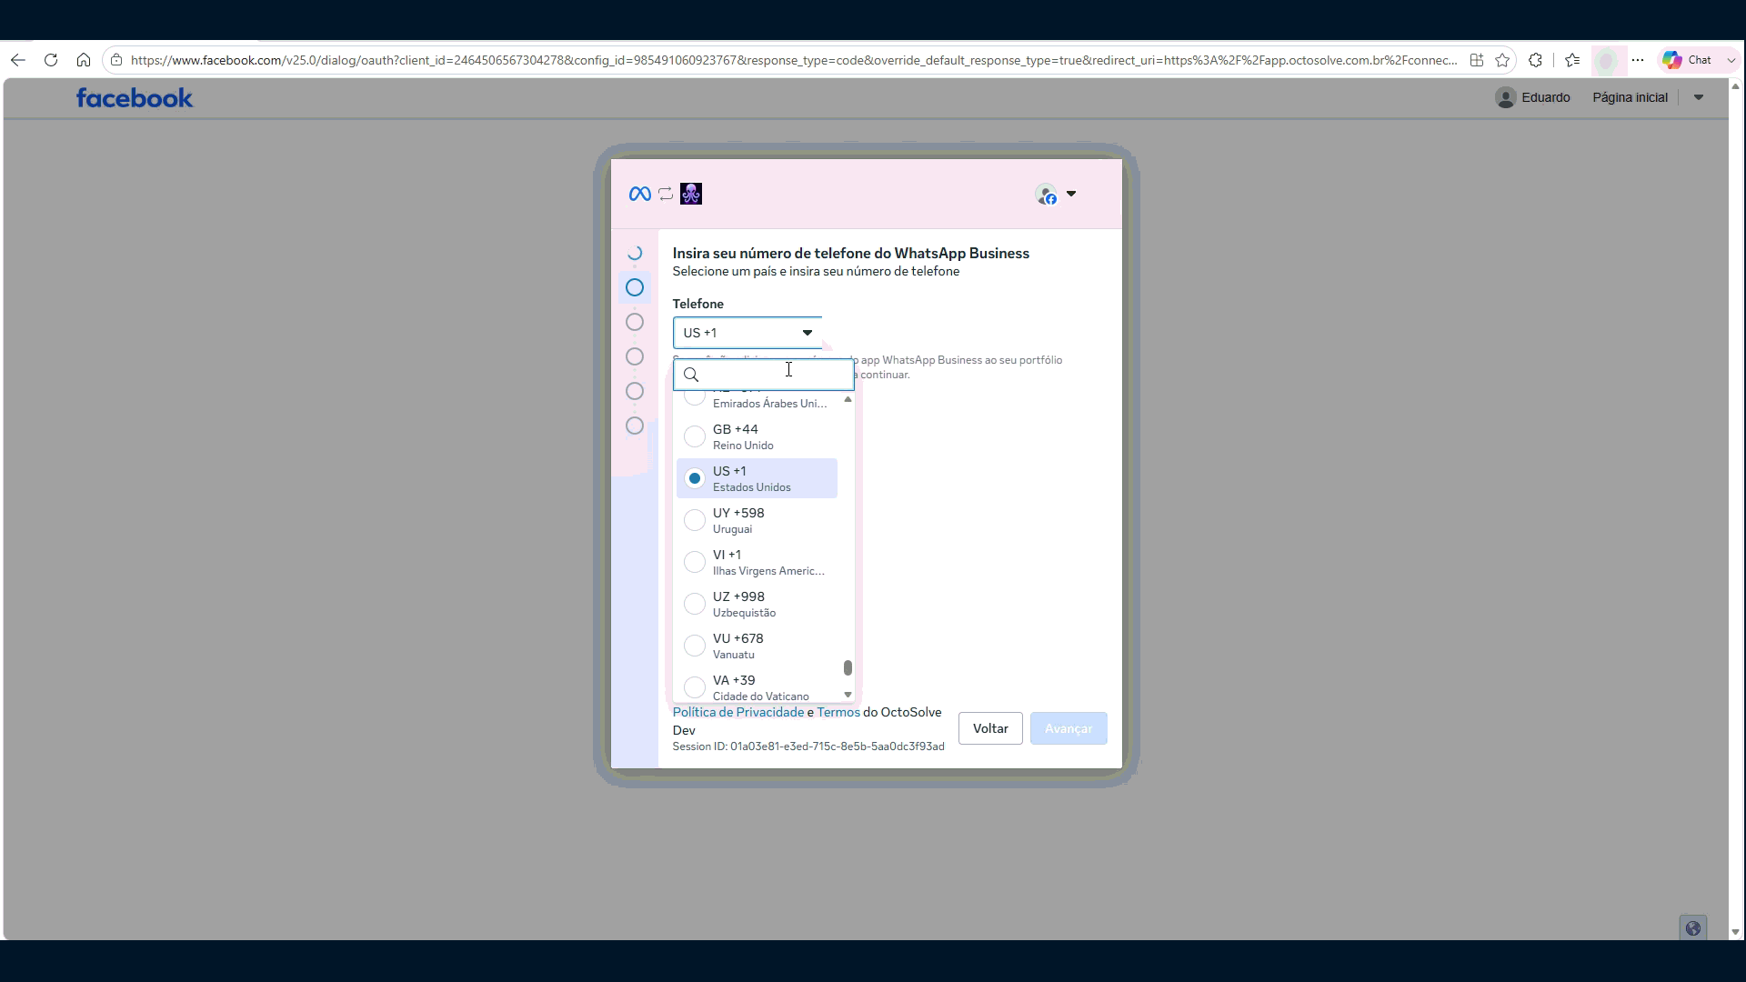1746x982 pixels.
Task: Open browser settings ellipsis menu
Action: point(1638,60)
